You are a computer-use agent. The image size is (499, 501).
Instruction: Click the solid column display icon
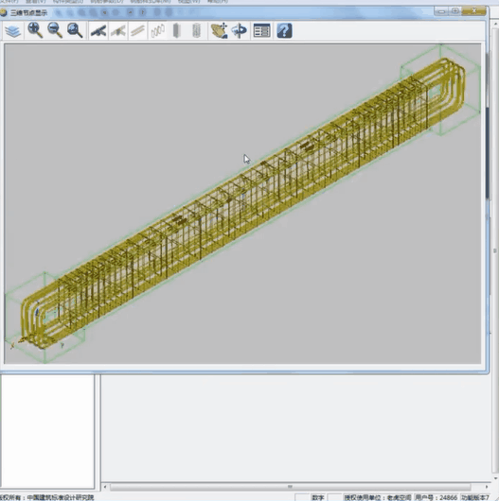point(177,31)
